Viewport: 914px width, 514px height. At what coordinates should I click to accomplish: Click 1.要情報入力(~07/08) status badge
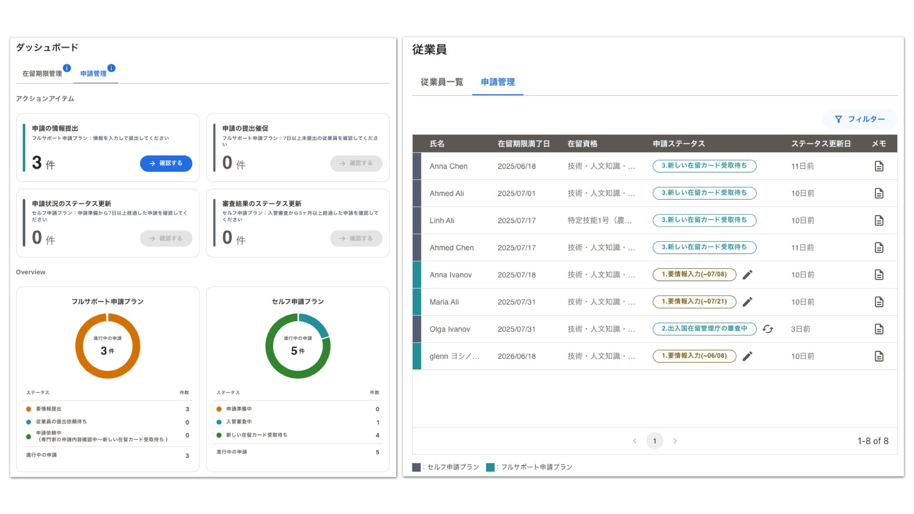click(694, 275)
